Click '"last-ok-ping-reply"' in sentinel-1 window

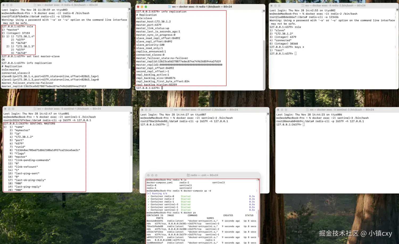click(30, 180)
